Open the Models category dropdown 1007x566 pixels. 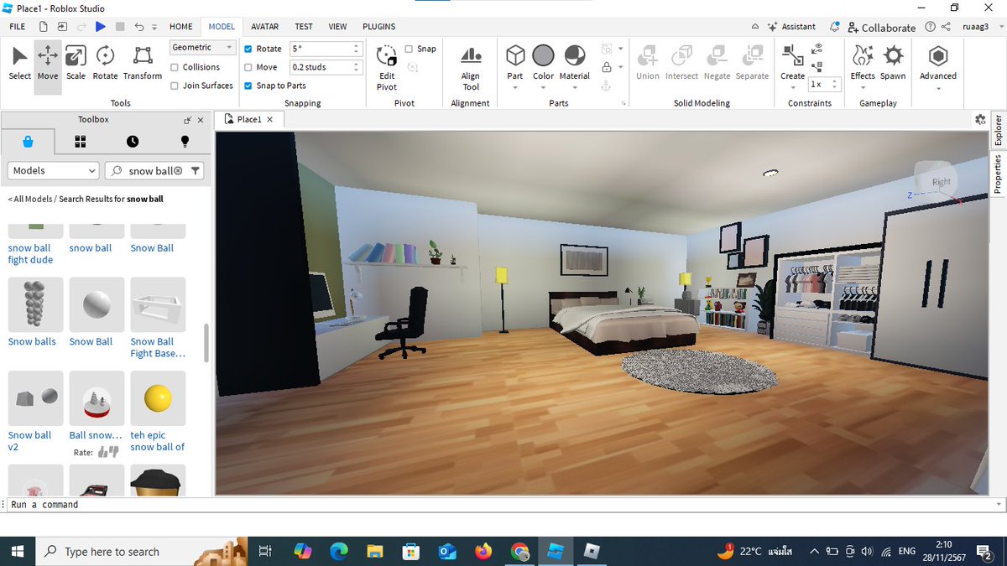point(54,170)
